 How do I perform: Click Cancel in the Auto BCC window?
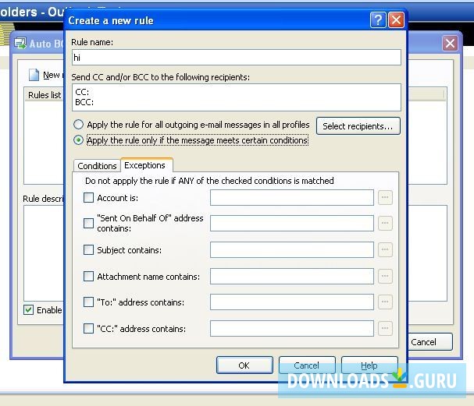pos(429,342)
